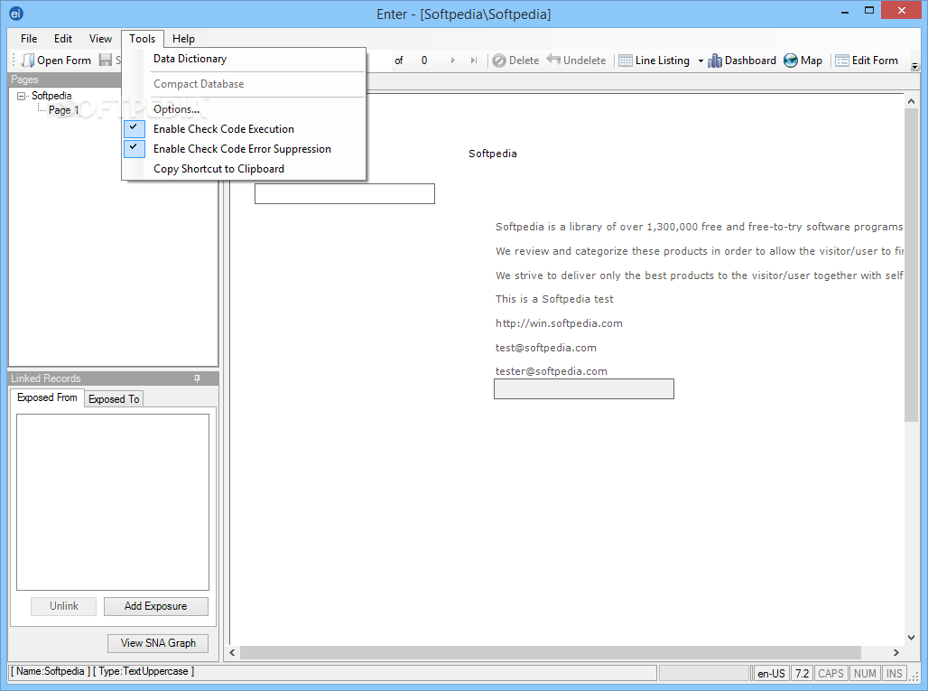
Task: Open the View menu
Action: click(x=100, y=39)
